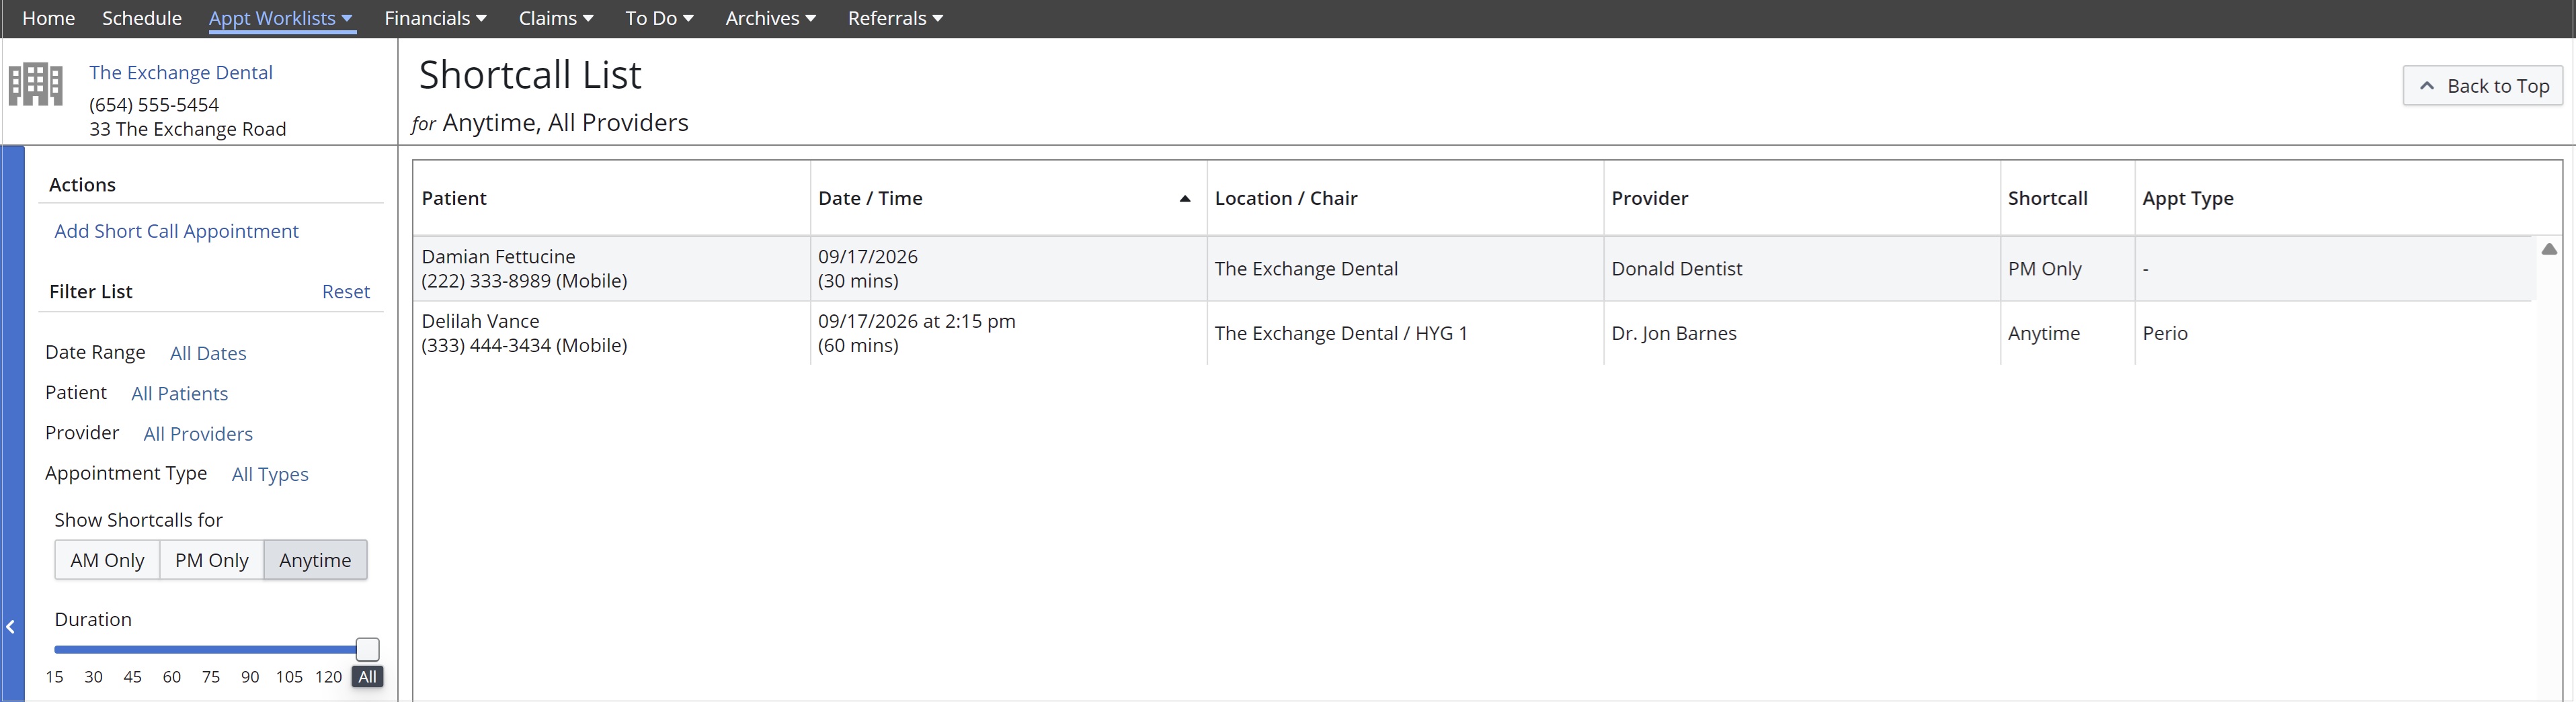Expand the To Do menu
Screen dimensions: 2576x702
tap(659, 18)
